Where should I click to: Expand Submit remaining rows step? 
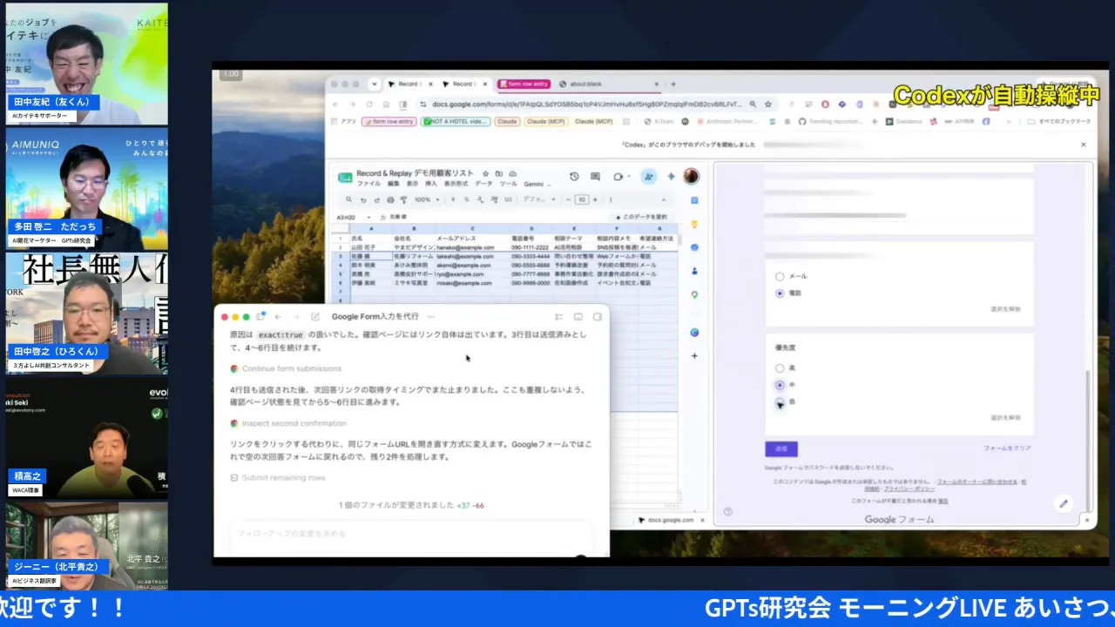point(285,477)
